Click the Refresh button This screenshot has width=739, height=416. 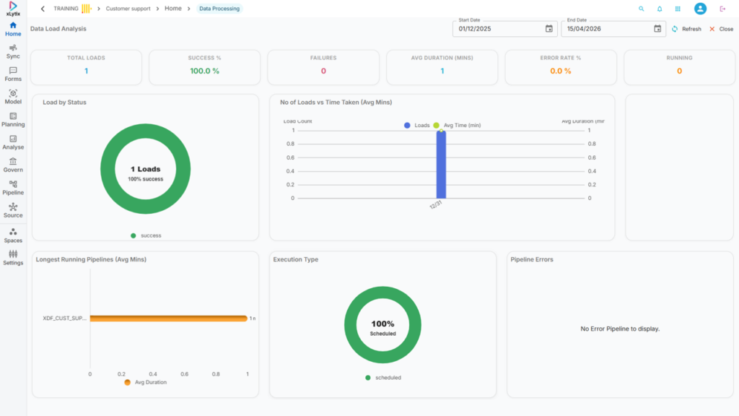coord(686,29)
